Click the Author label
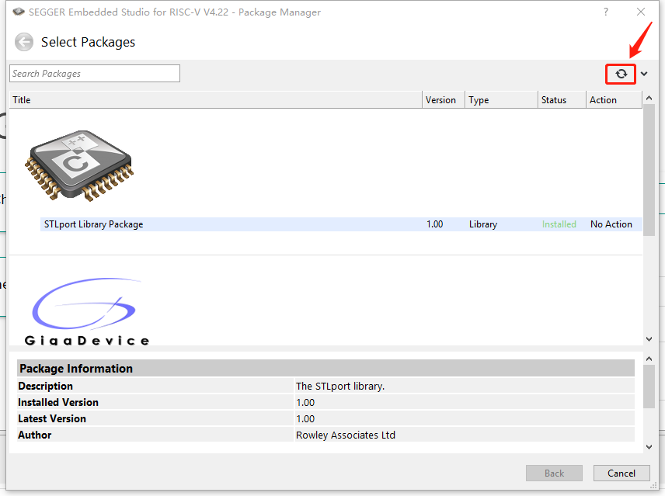 tap(34, 435)
